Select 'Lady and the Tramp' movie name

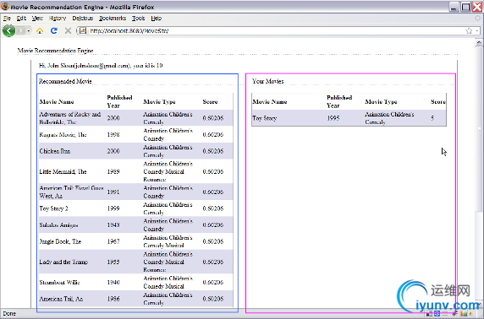coord(63,262)
